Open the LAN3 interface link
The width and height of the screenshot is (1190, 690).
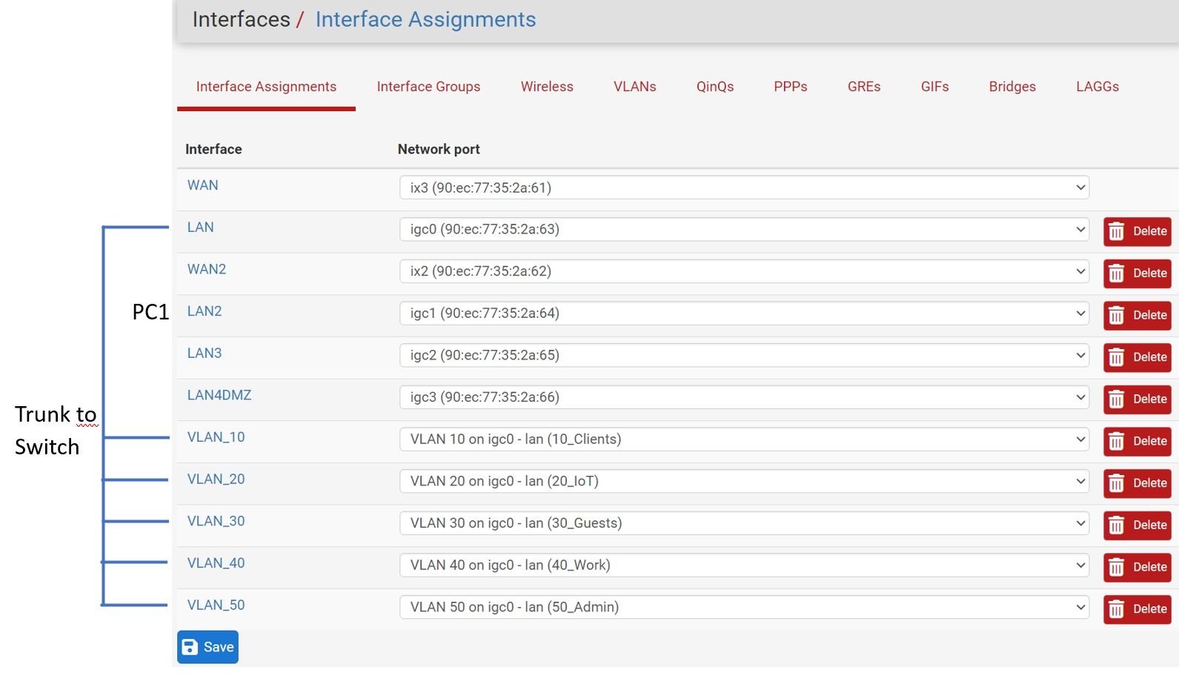[205, 354]
